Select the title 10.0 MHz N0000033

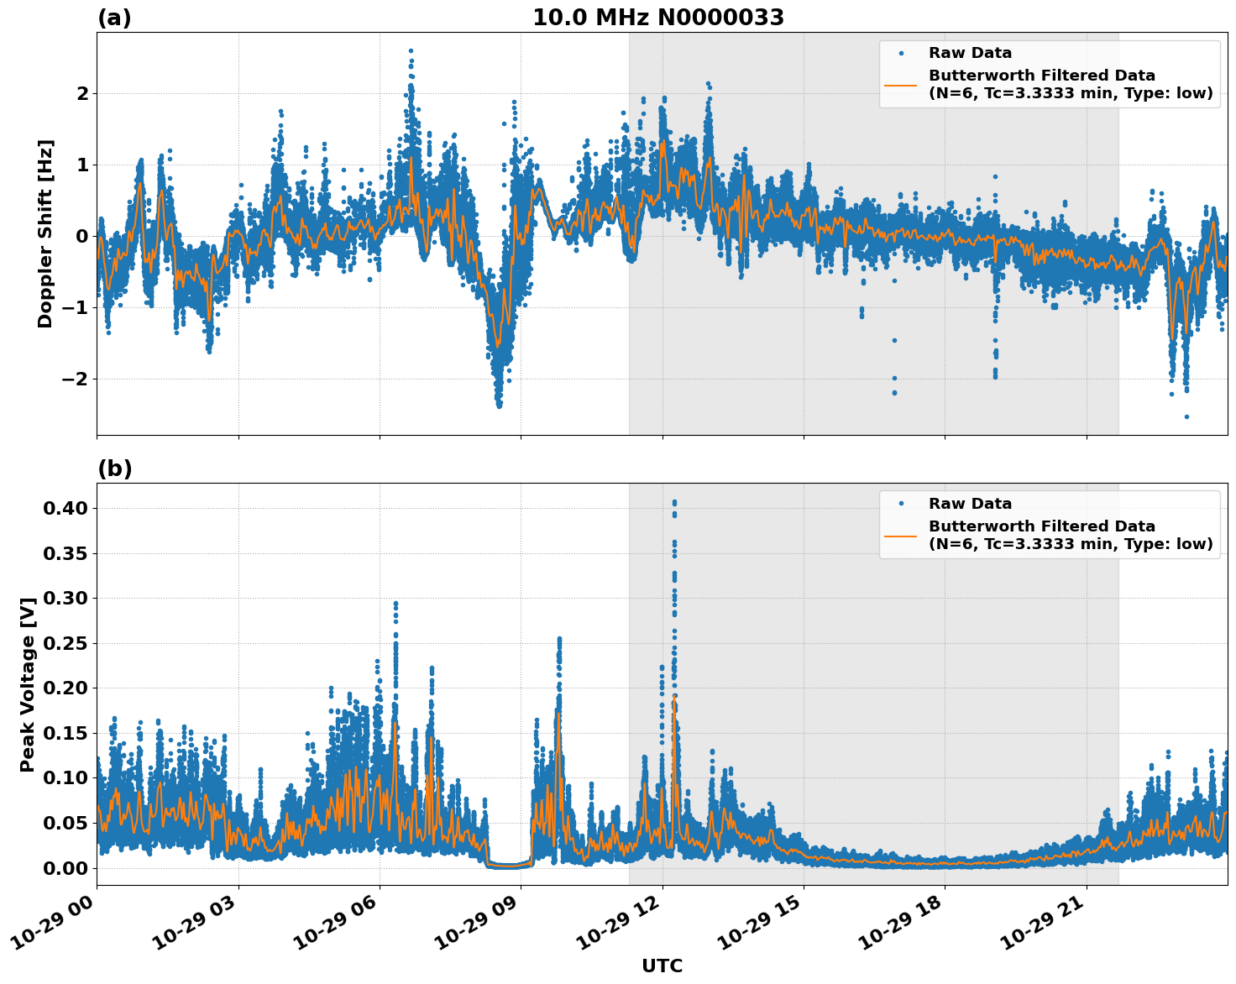pos(659,14)
